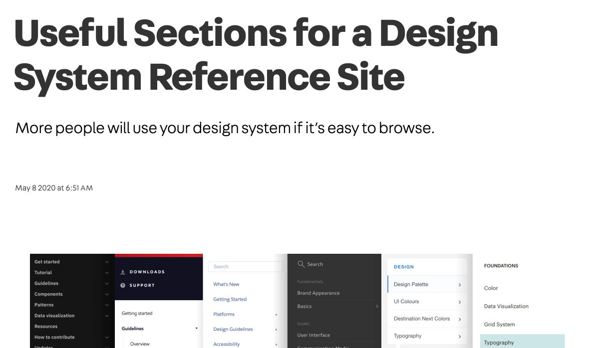The height and width of the screenshot is (348, 599).
Task: Select Color under FOUNDATIONS
Action: [x=491, y=288]
